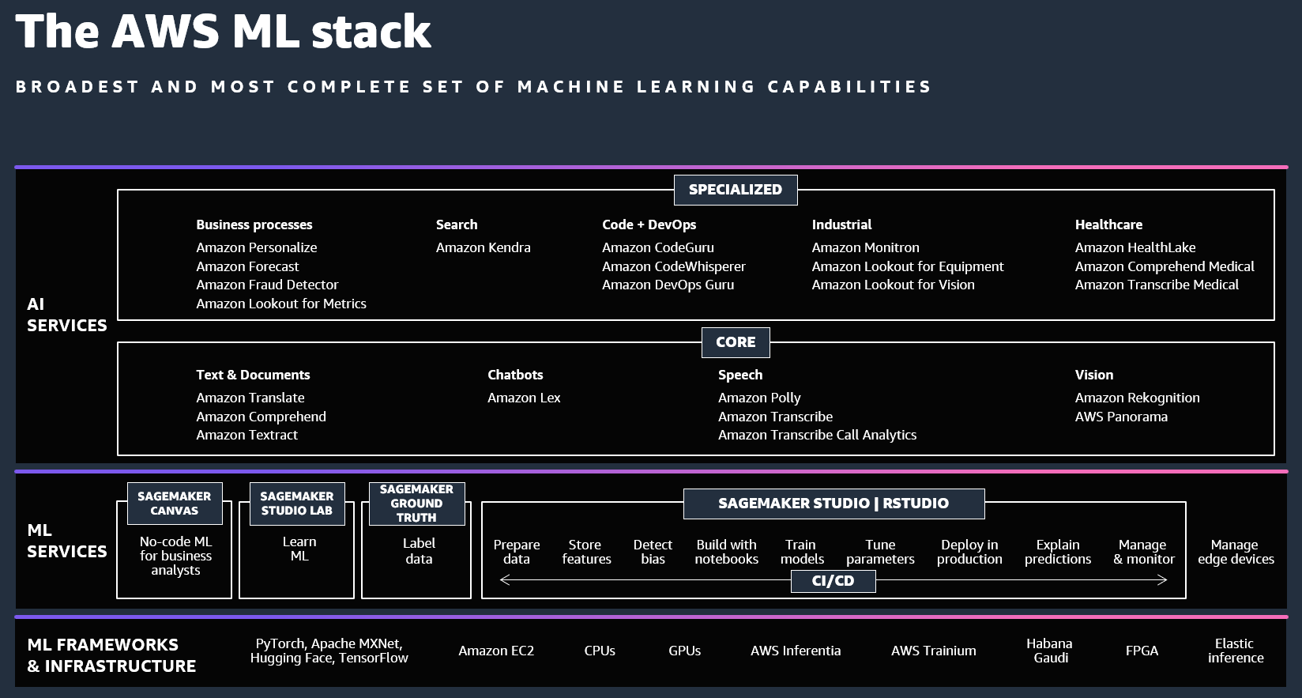This screenshot has width=1302, height=698.
Task: Click Amazon HealthLake
Action: (1135, 247)
